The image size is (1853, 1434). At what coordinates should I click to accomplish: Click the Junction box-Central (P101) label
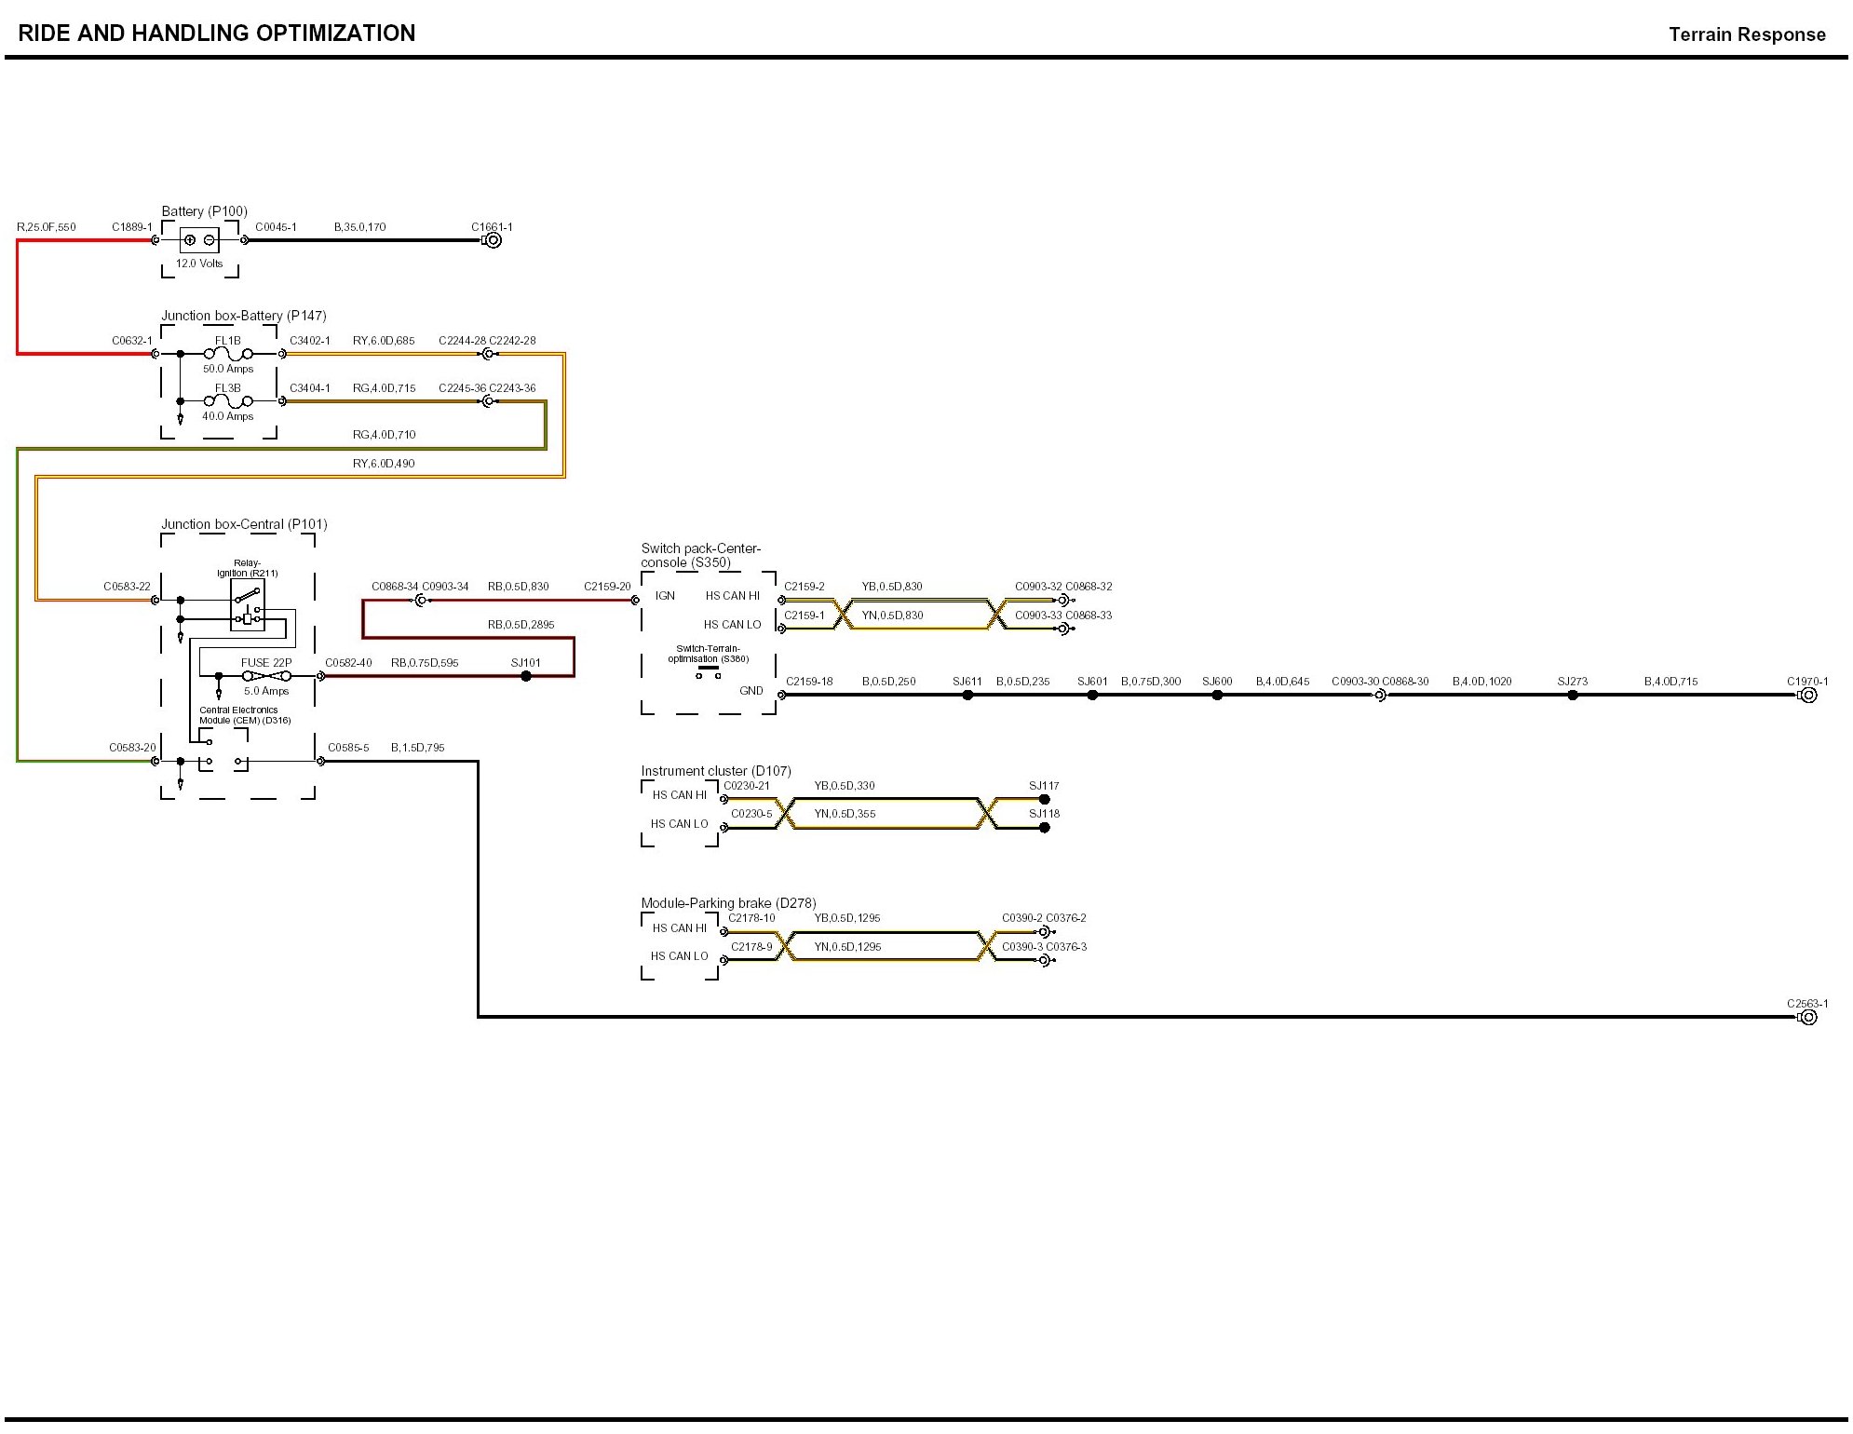point(244,524)
